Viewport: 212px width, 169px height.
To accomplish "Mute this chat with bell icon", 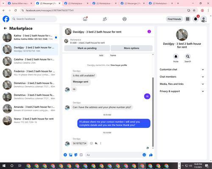I will (176, 57).
